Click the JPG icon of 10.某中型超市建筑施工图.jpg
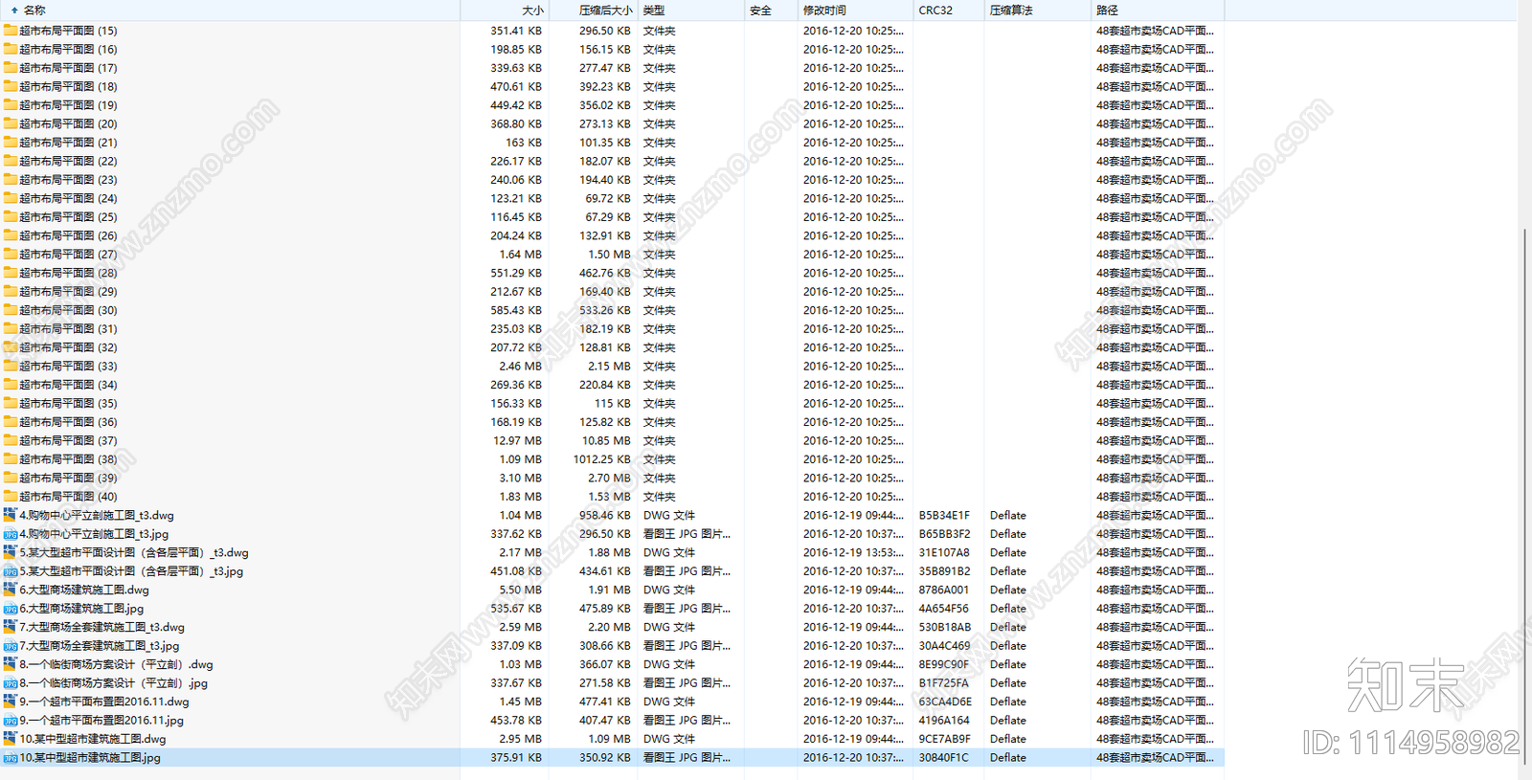Viewport: 1532px width, 780px height. click(11, 758)
